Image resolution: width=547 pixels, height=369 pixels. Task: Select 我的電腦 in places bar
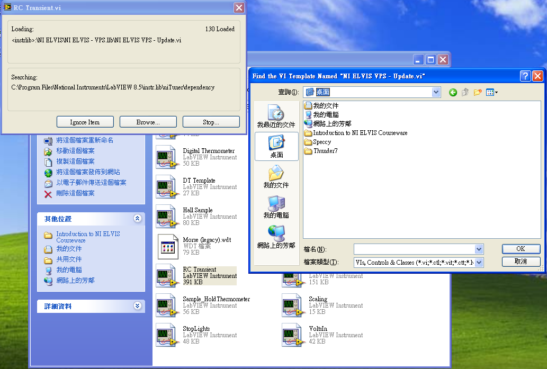(x=276, y=207)
